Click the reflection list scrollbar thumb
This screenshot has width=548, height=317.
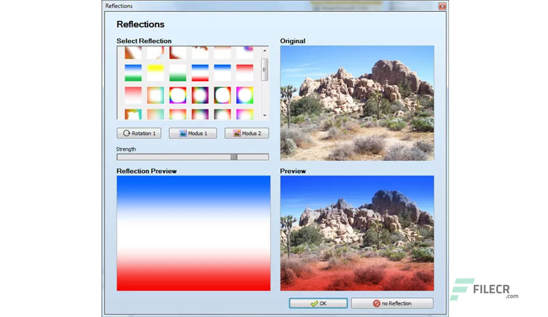click(265, 69)
